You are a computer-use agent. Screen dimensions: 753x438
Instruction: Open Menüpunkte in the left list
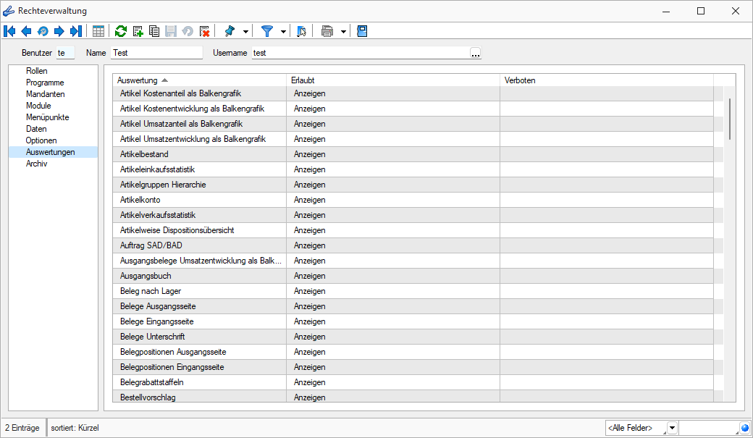[x=47, y=117]
